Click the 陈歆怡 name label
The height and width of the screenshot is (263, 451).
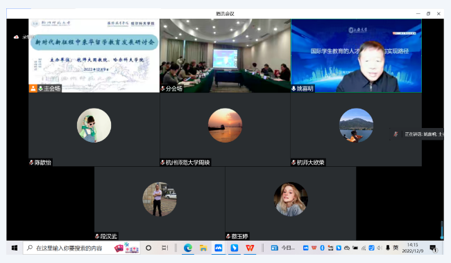[43, 163]
